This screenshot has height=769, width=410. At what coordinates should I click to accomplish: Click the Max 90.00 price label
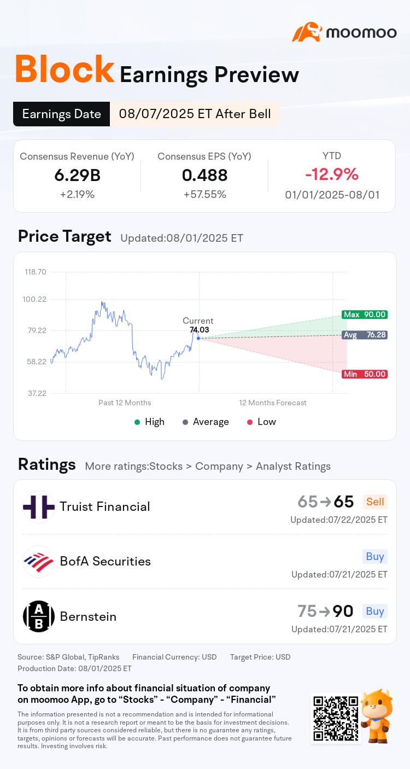365,314
